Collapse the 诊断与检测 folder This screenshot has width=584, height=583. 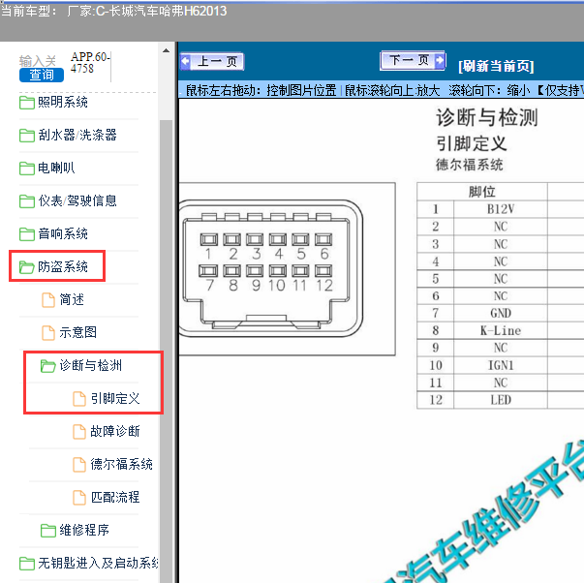tap(90, 365)
